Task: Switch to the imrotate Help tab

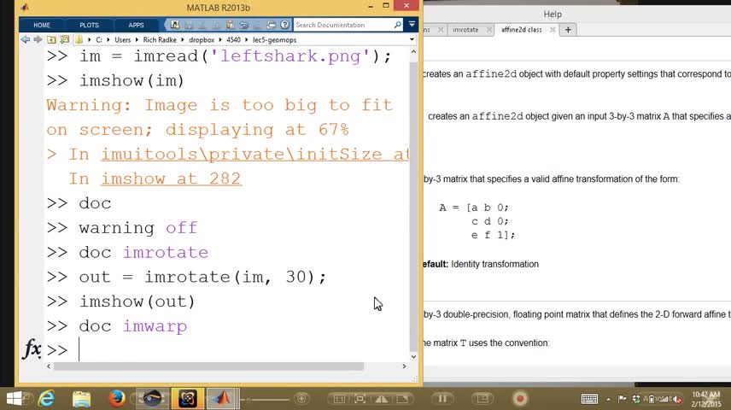Action: pyautogui.click(x=465, y=29)
